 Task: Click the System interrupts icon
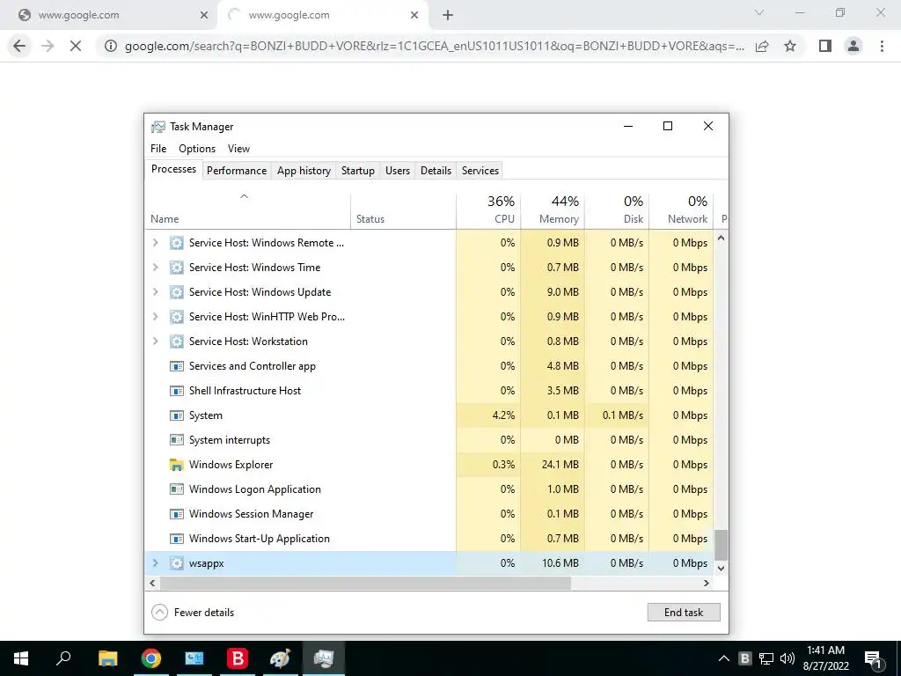[176, 440]
